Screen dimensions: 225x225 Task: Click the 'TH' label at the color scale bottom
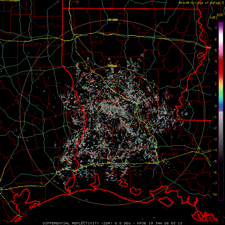coord(215,195)
